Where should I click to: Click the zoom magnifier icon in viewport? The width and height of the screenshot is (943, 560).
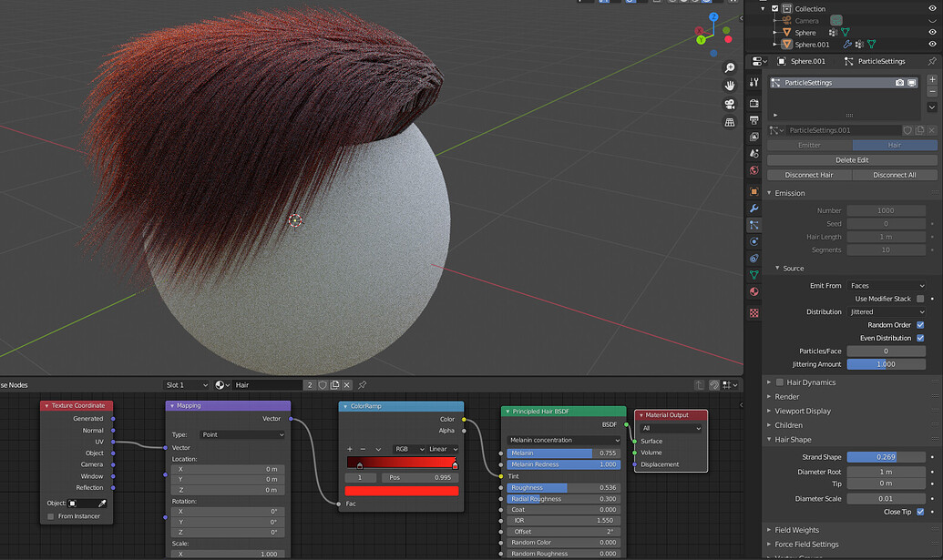click(x=729, y=67)
